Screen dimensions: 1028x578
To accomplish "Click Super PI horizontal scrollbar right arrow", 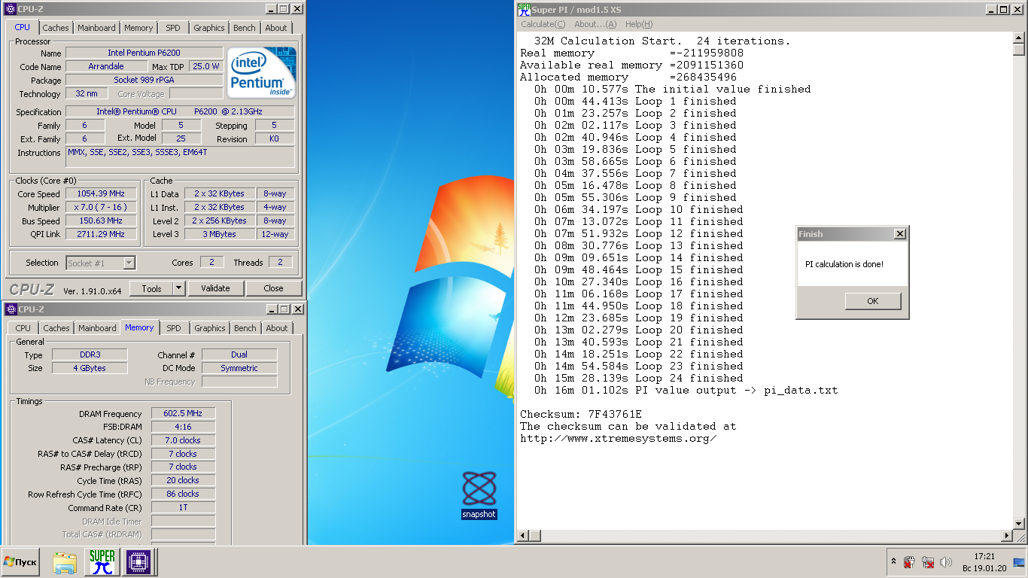I will point(1006,536).
